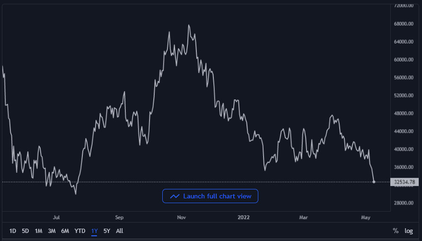The width and height of the screenshot is (422, 241).
Task: Select the active 1Y range
Action: pos(95,231)
